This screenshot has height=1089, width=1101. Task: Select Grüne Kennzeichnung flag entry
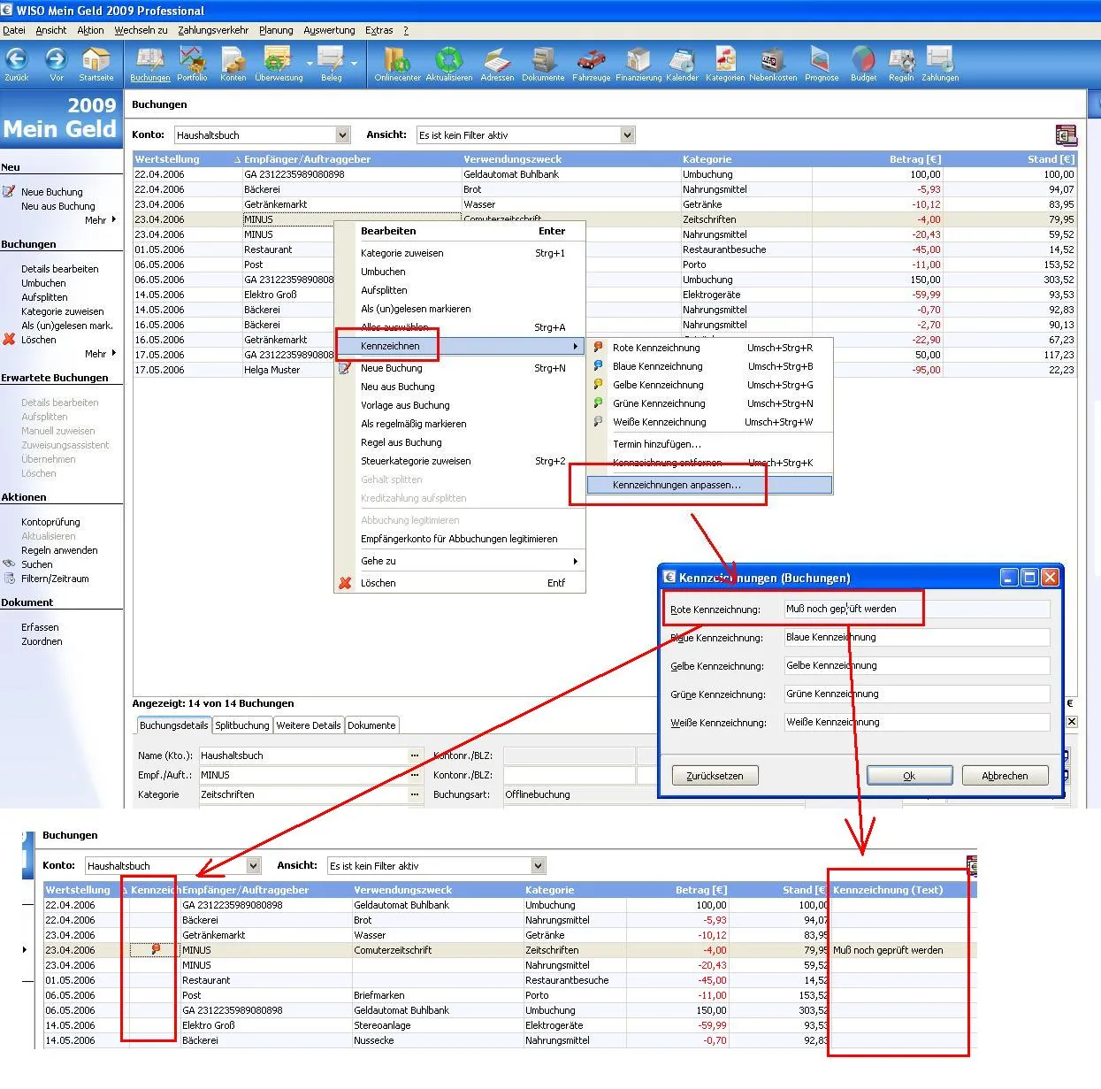[x=659, y=403]
